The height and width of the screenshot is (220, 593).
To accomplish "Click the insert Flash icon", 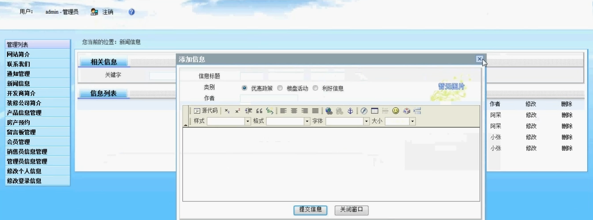I will pyautogui.click(x=364, y=111).
